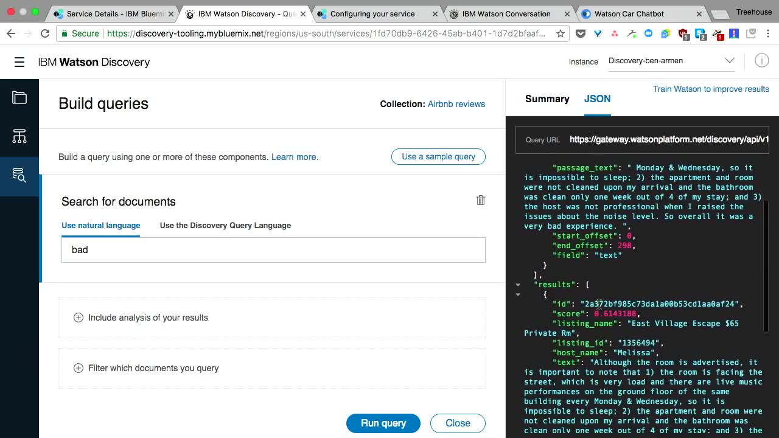Click the uBlock Origin shield icon
779x438 pixels.
click(683, 35)
